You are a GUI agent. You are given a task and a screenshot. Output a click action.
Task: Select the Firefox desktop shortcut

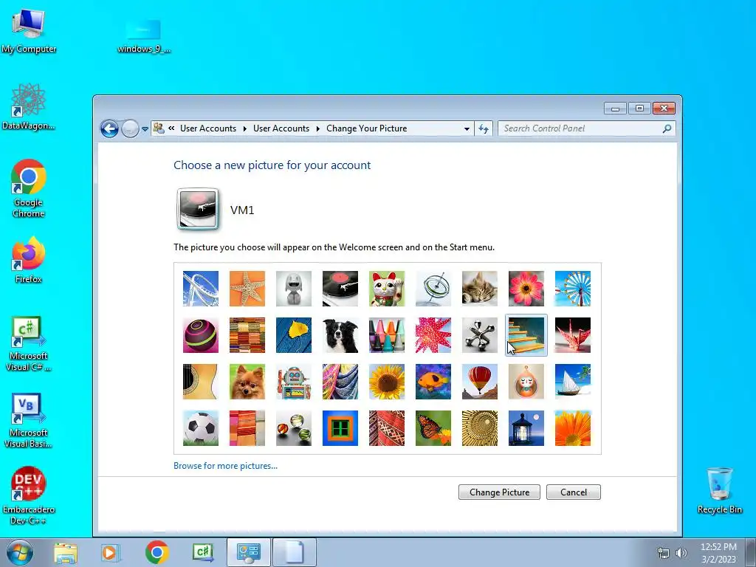(29, 261)
